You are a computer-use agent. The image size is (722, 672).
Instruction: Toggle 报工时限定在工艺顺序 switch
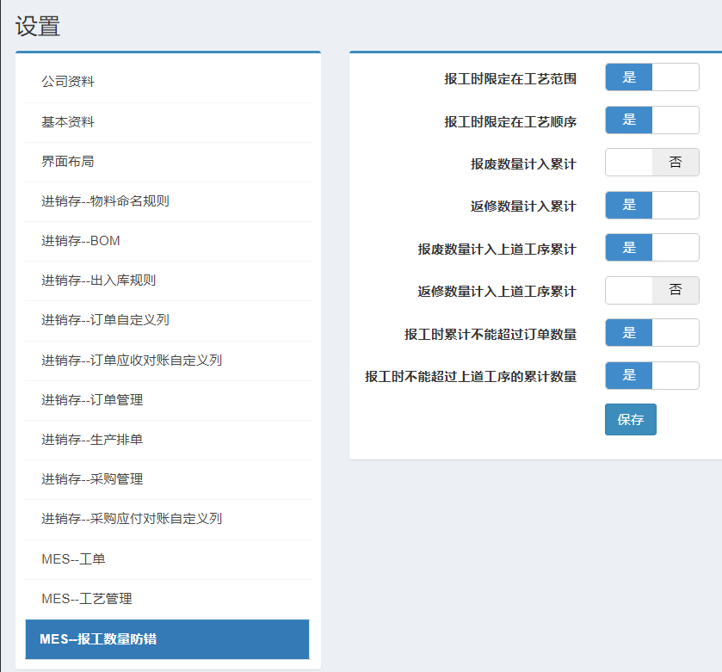coord(651,120)
